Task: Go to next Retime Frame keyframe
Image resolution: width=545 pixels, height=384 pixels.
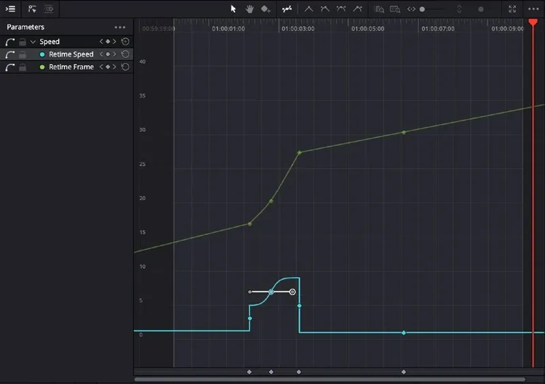Action: pyautogui.click(x=114, y=67)
